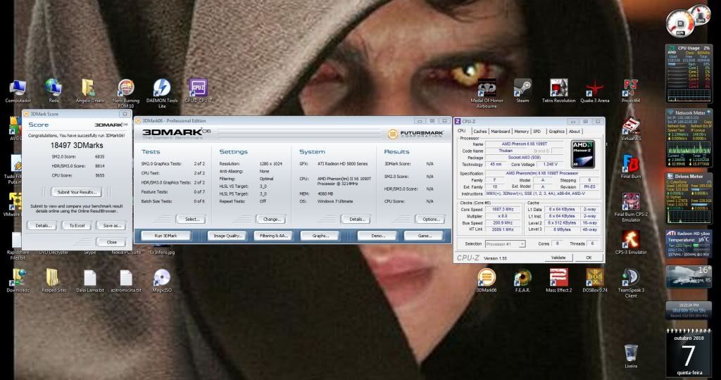Open the Mass Effect 2 desktop icon

click(558, 278)
